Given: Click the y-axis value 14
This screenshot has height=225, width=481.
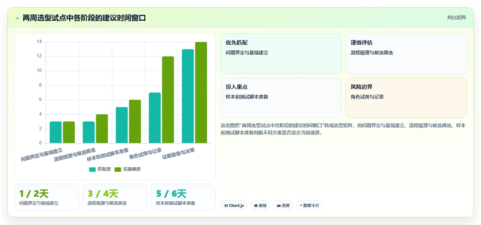Looking at the screenshot, I should click(x=39, y=42).
